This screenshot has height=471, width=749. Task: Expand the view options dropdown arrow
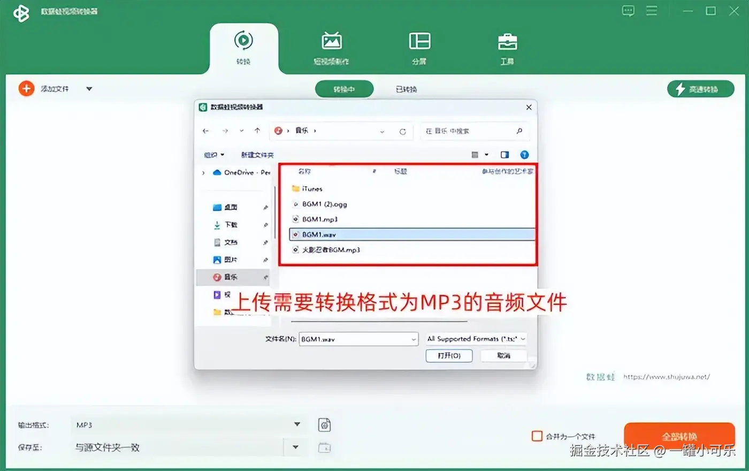(x=486, y=155)
